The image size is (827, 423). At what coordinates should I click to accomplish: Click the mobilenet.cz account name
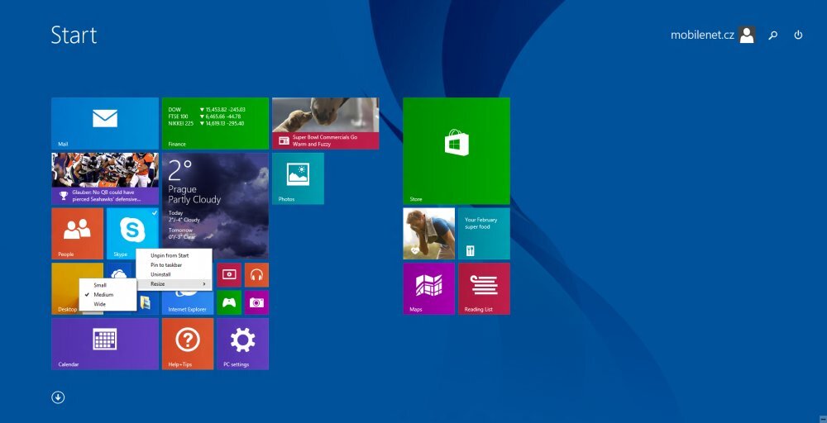(x=702, y=36)
